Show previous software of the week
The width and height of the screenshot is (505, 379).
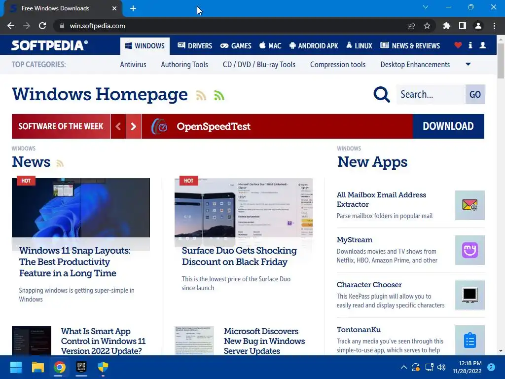pyautogui.click(x=118, y=126)
